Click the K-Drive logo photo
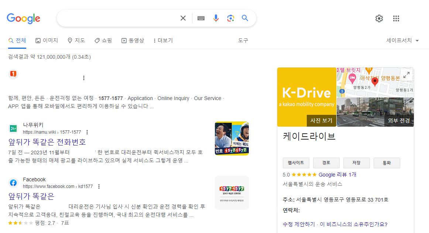429x233 pixels. coord(306,97)
